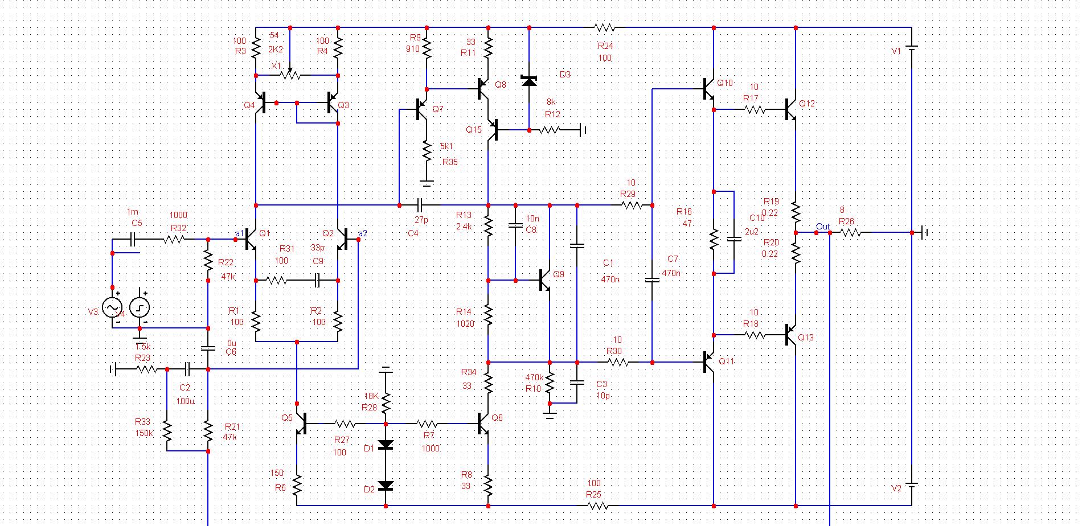1082x526 pixels.
Task: Select transistor Q5 symbol
Action: click(301, 424)
